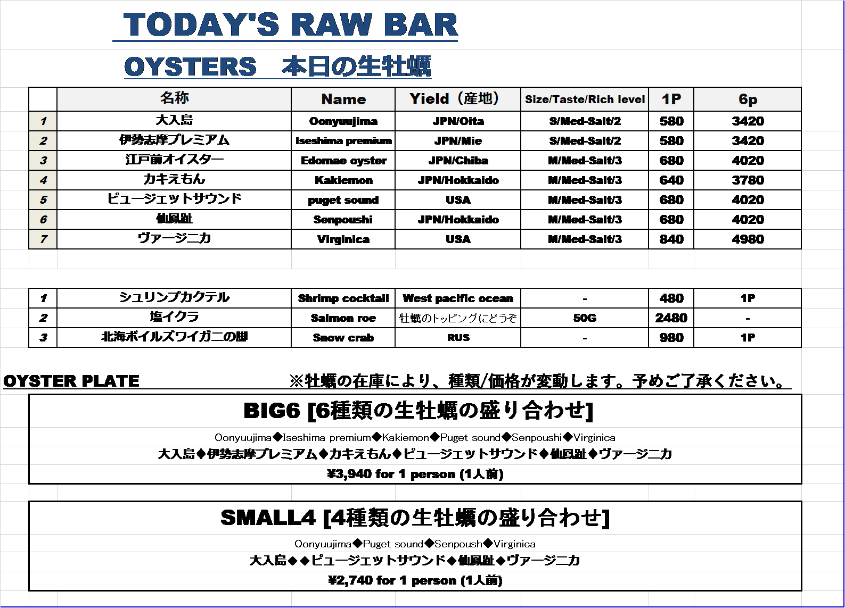The height and width of the screenshot is (608, 845).
Task: Click the dim puget sound name cell
Action: pos(343,200)
